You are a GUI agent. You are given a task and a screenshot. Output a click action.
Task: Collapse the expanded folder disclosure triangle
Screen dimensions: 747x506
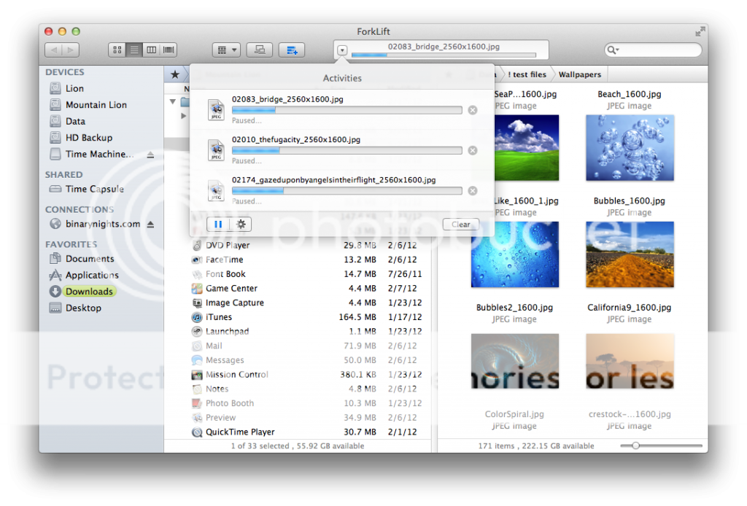click(173, 101)
